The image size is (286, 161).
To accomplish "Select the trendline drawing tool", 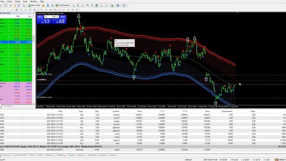I will click(12, 10).
